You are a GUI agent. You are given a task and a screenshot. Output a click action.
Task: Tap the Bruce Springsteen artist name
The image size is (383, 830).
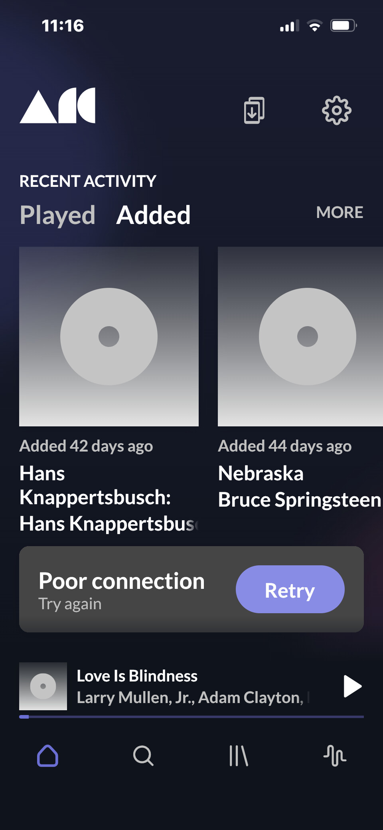tap(299, 500)
